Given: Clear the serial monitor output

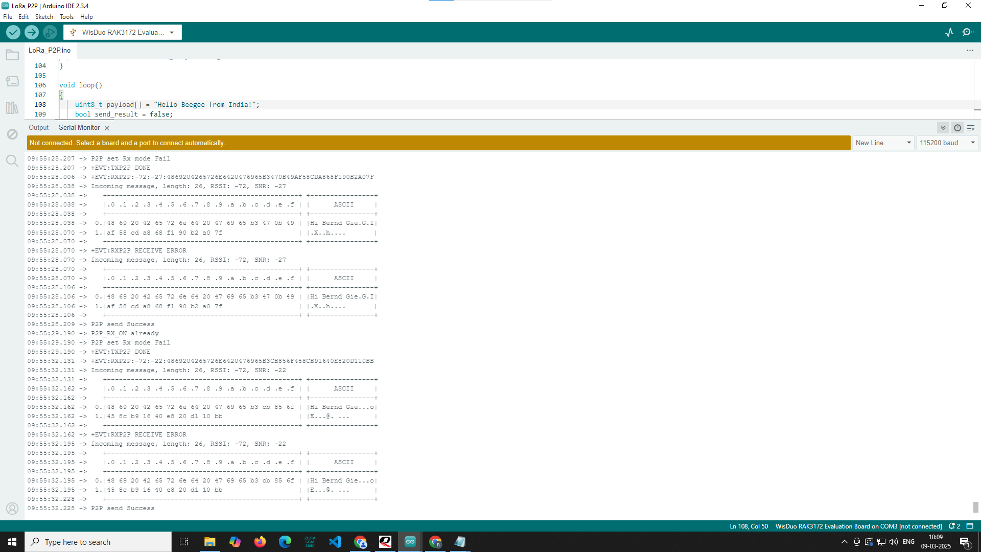Looking at the screenshot, I should 971,128.
